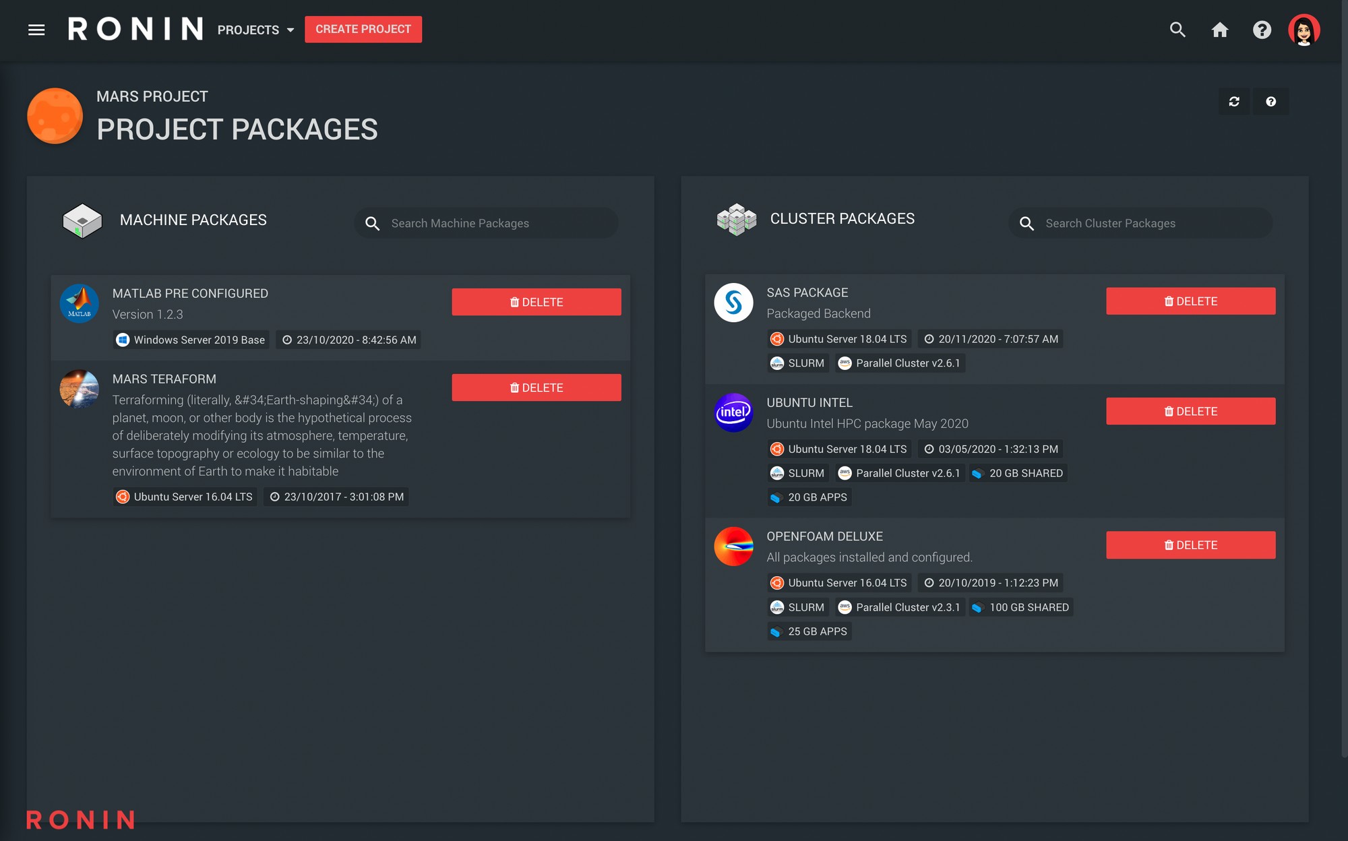Click the SAS Package logo icon
The height and width of the screenshot is (841, 1348).
point(733,303)
